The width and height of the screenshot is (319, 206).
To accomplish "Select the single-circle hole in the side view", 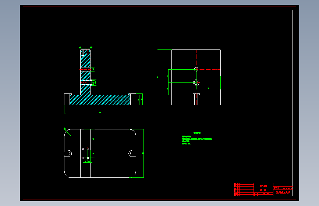I will [196, 69].
